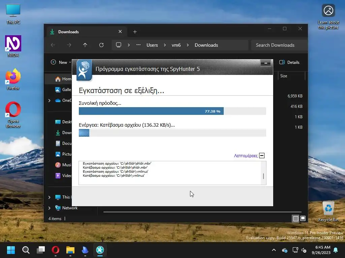Click the Windows Start button
Image resolution: width=345 pixels, height=258 pixels.
11,250
